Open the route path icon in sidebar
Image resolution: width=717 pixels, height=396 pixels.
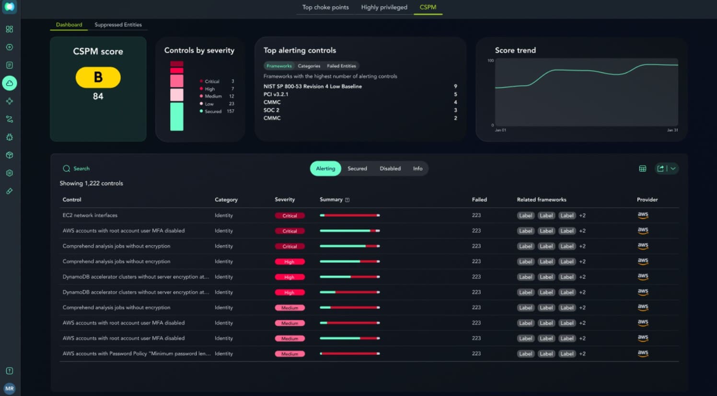(x=9, y=119)
